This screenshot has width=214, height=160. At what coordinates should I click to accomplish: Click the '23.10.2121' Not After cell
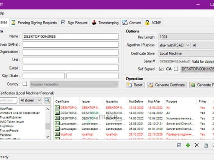(155, 124)
